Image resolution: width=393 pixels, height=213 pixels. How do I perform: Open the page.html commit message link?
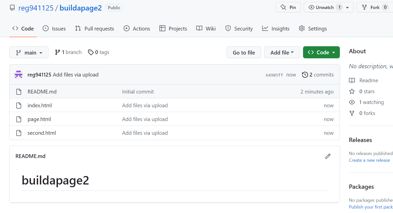pyautogui.click(x=145, y=119)
